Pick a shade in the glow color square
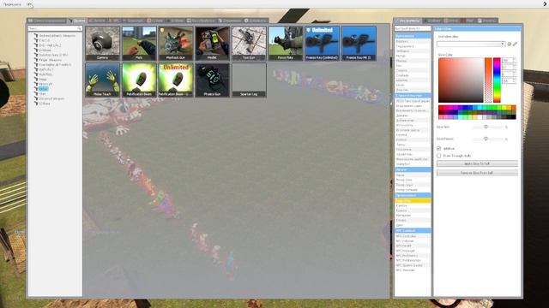 pos(461,80)
